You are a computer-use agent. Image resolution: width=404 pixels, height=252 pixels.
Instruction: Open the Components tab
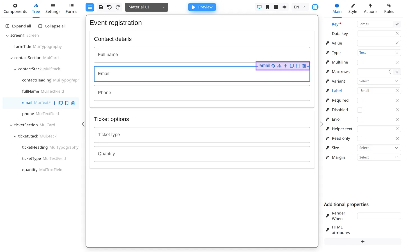coord(15,9)
